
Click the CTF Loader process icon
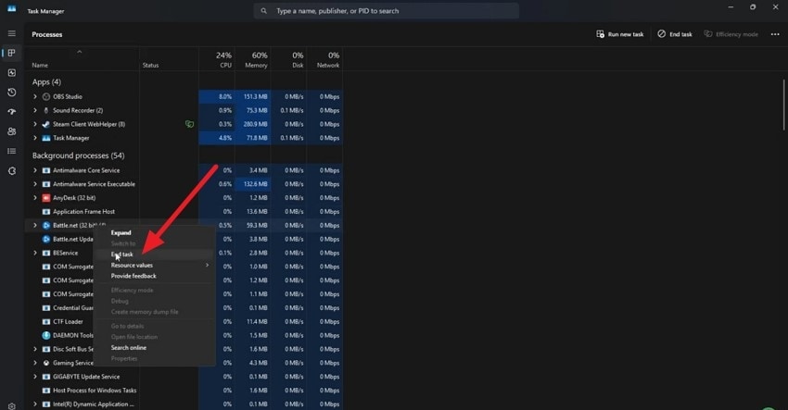46,322
